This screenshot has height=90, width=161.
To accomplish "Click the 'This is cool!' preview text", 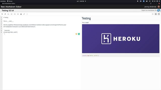I will click(x=85, y=22).
